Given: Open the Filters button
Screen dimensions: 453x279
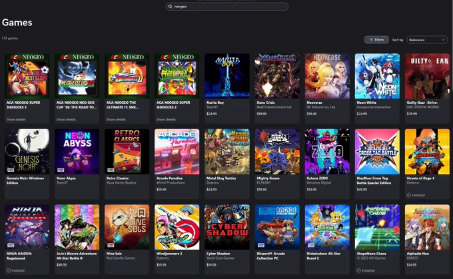Looking at the screenshot, I should (x=376, y=40).
